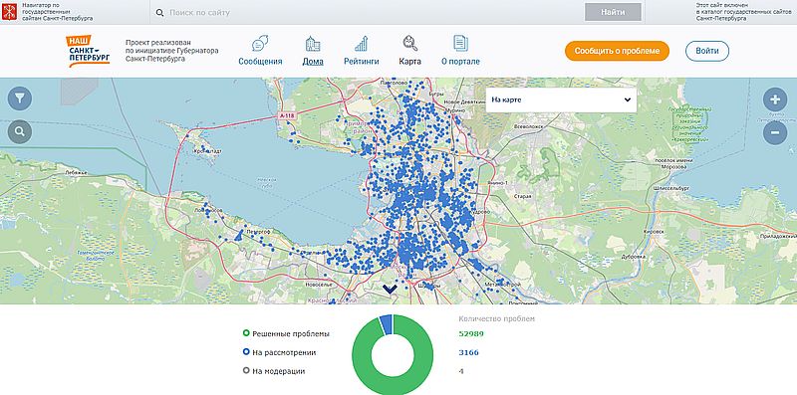Zoom in the map with plus button

point(775,99)
